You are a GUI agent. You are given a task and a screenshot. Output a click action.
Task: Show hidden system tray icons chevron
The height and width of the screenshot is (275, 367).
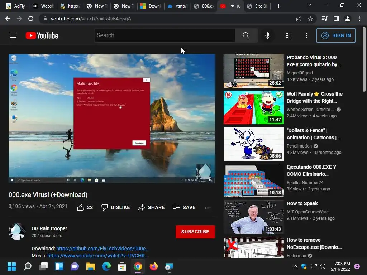(x=295, y=266)
